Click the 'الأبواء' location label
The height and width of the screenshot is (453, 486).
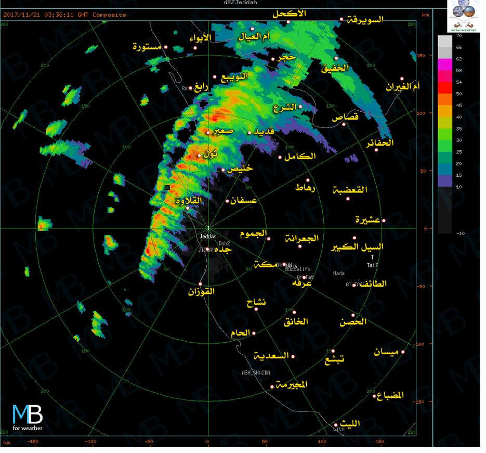(x=200, y=38)
